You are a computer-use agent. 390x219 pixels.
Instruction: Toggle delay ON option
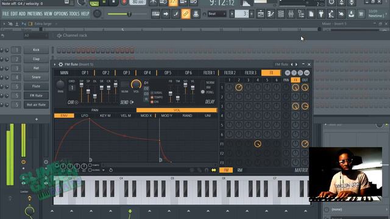click(152, 102)
